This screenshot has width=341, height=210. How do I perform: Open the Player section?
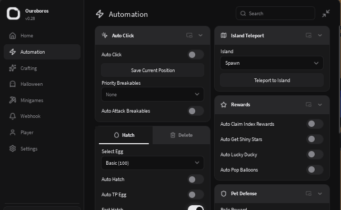pos(42,132)
